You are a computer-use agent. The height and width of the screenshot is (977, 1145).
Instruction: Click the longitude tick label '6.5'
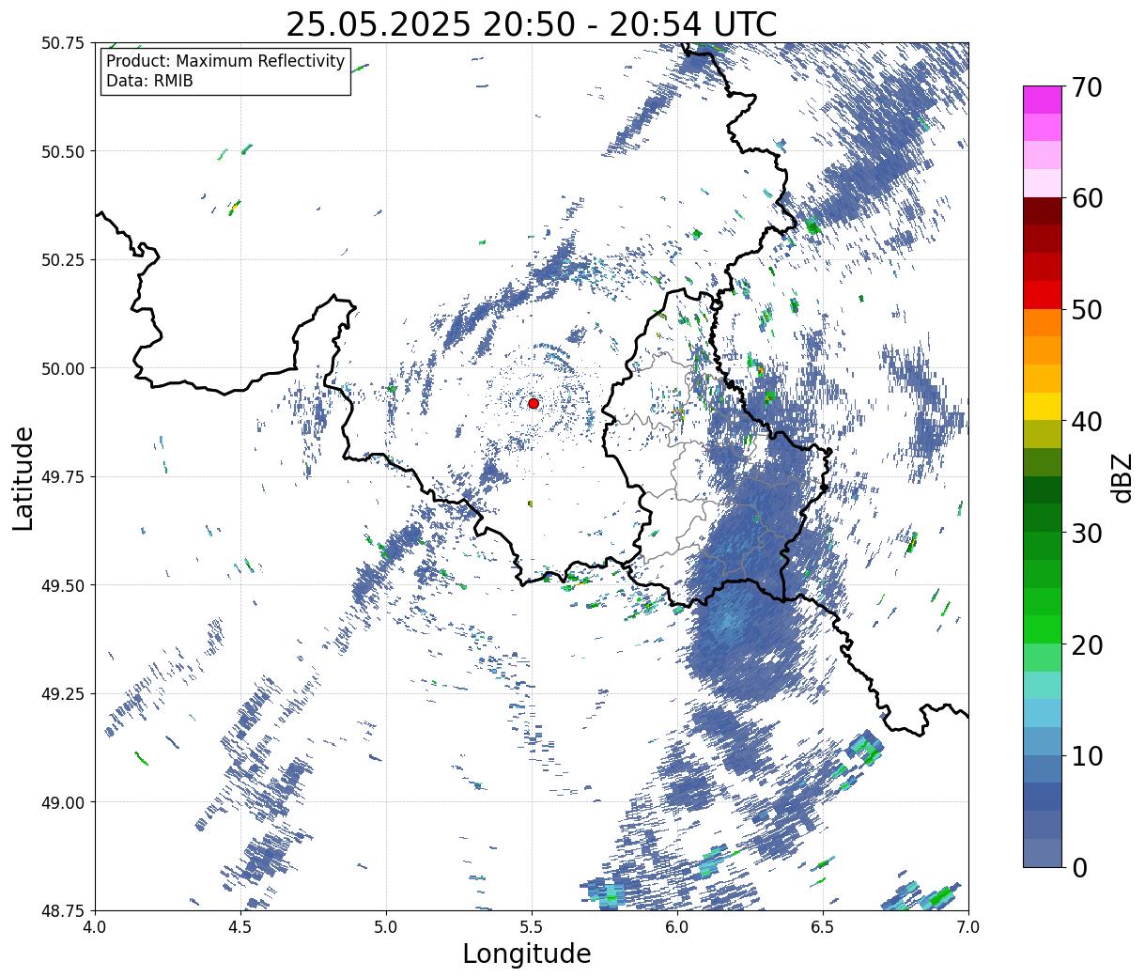tap(823, 926)
